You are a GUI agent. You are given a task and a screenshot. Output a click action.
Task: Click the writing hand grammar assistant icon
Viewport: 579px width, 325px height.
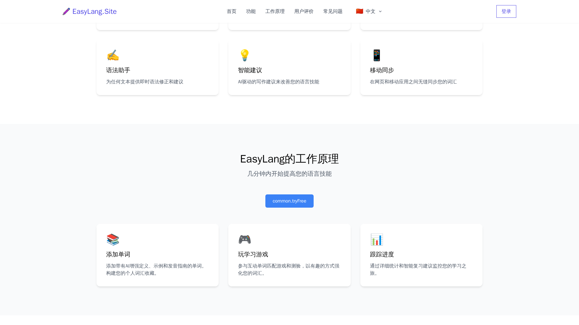pos(113,55)
